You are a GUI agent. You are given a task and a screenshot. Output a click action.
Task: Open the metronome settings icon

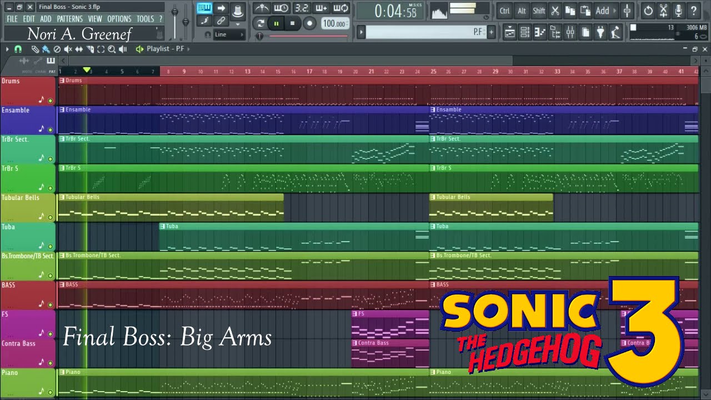pyautogui.click(x=262, y=8)
